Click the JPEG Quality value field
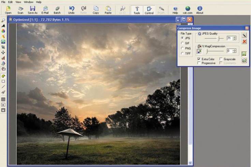Viewport: 251px width, 167px height. pos(229,38)
